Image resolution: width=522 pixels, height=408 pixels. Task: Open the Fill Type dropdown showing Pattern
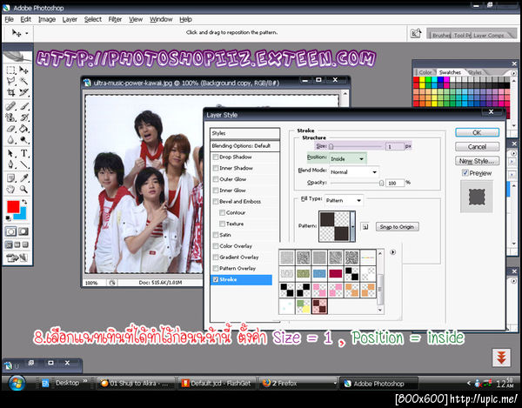[344, 200]
